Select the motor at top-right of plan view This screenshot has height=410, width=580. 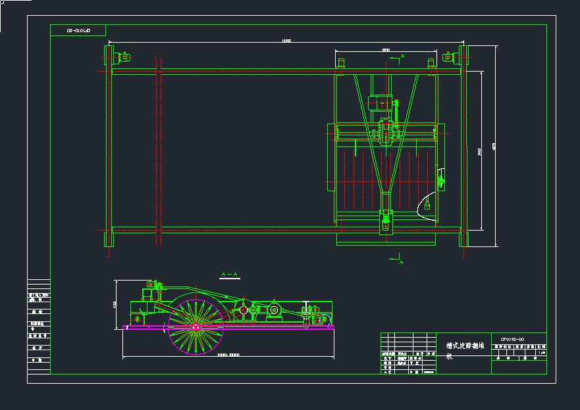[451, 57]
